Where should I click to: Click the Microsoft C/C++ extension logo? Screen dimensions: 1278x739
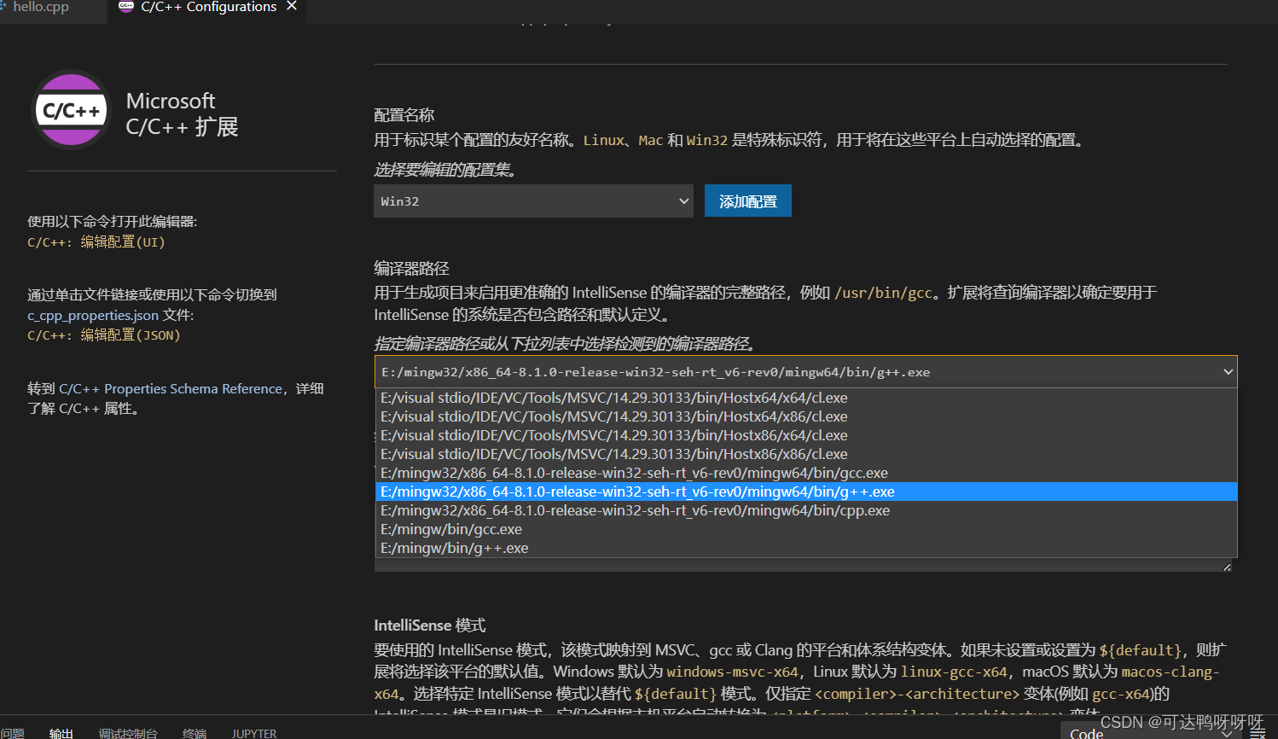click(x=72, y=109)
